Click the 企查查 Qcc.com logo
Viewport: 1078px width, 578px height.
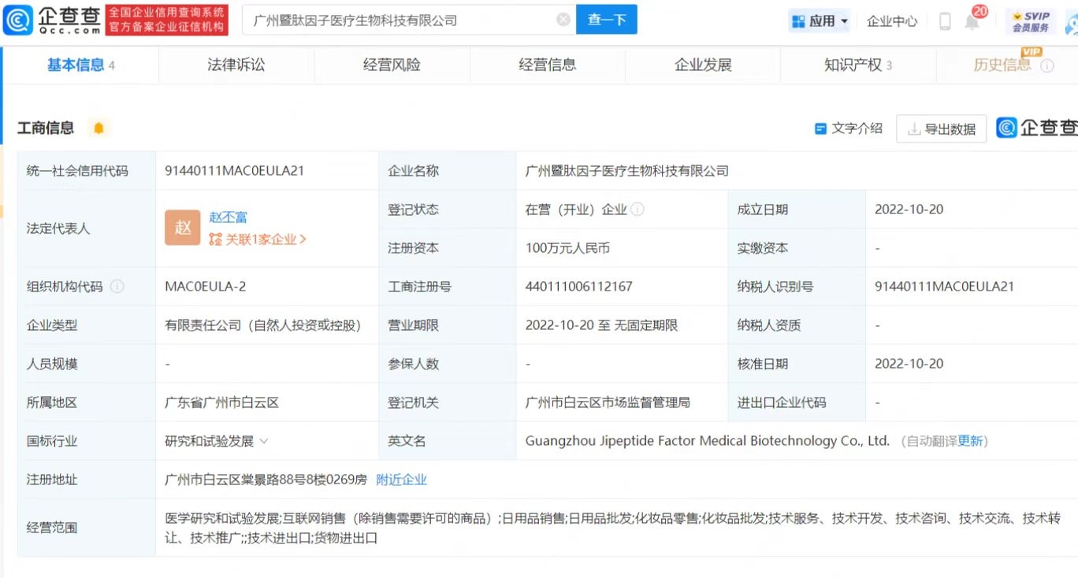[x=52, y=20]
